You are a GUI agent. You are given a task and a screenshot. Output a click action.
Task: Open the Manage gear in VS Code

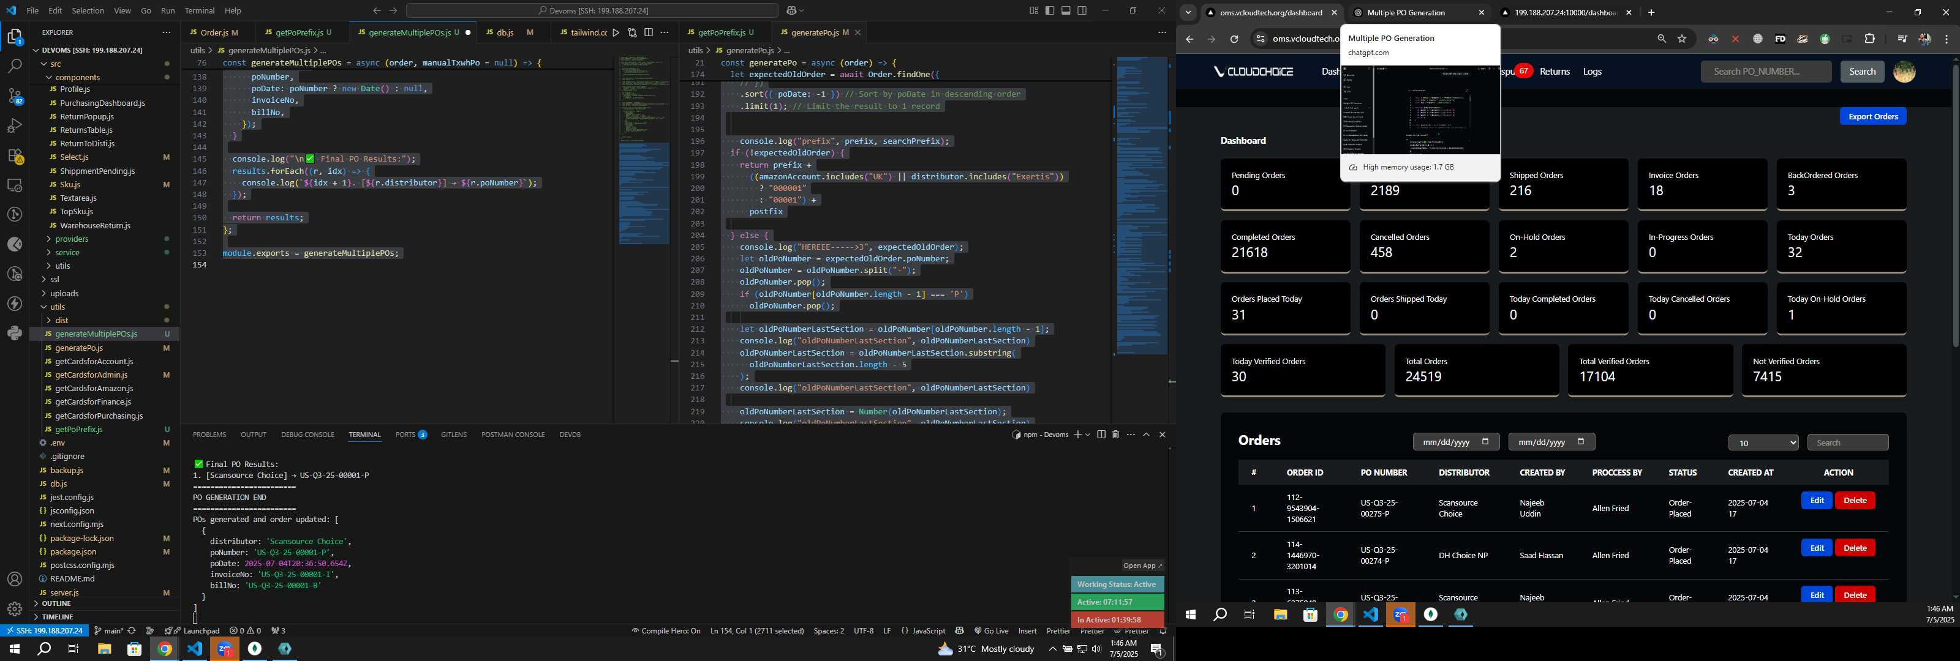(x=15, y=608)
